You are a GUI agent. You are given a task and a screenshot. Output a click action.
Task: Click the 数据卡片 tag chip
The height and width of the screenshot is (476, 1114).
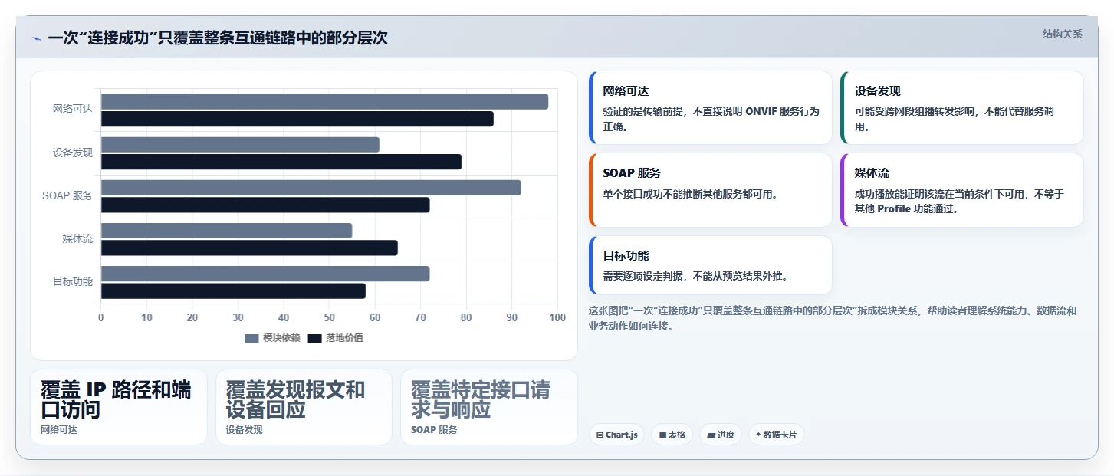[776, 435]
